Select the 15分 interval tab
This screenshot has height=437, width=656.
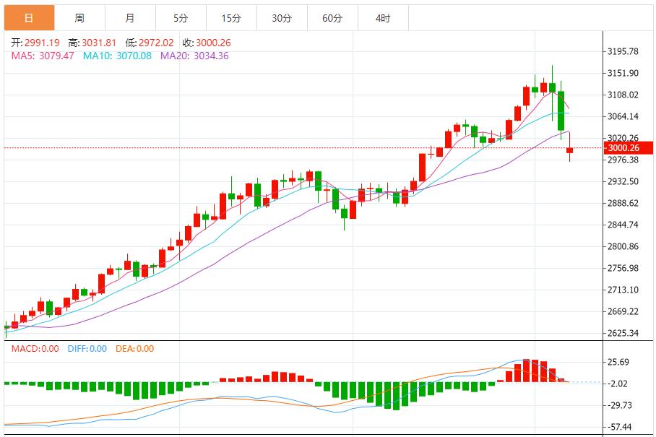(231, 18)
